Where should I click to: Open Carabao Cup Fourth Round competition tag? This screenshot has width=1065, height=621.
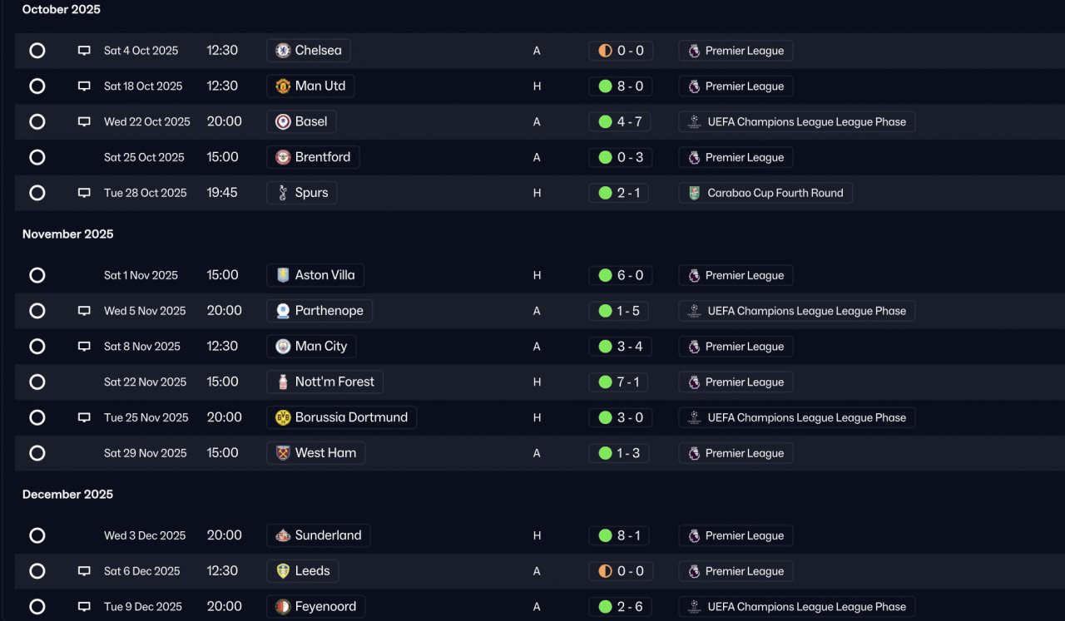[765, 193]
